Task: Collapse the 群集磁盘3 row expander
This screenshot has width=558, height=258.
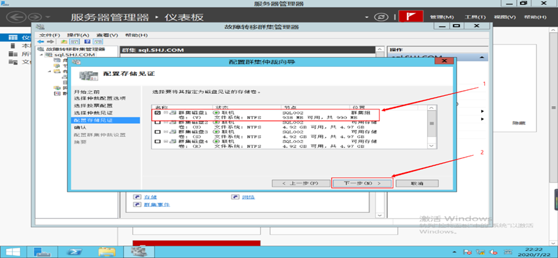Action: pos(166,132)
